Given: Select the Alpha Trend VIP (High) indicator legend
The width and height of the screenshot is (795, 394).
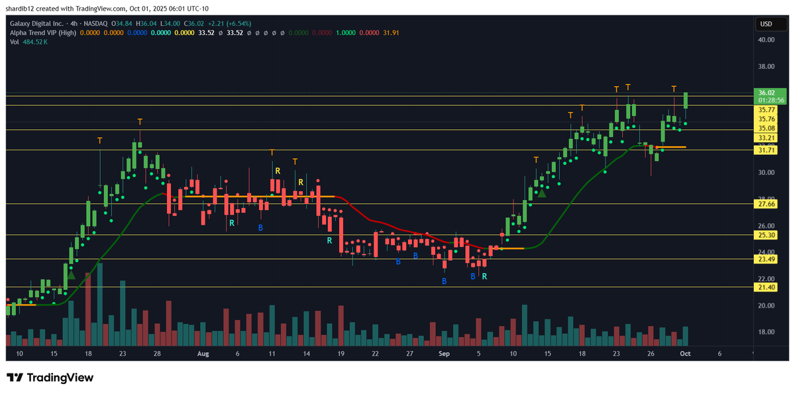Looking at the screenshot, I should 43,33.
